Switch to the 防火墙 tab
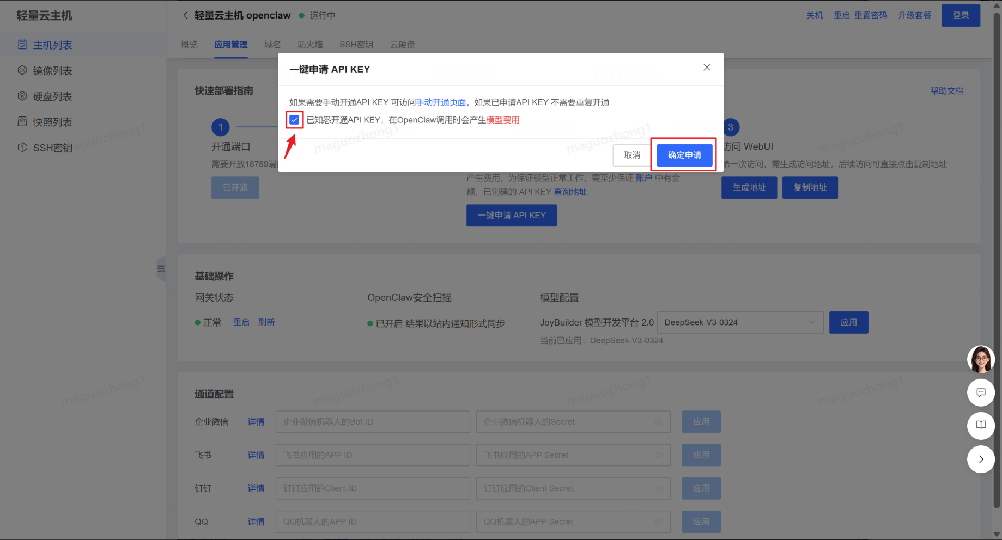The height and width of the screenshot is (540, 1002). click(x=310, y=45)
